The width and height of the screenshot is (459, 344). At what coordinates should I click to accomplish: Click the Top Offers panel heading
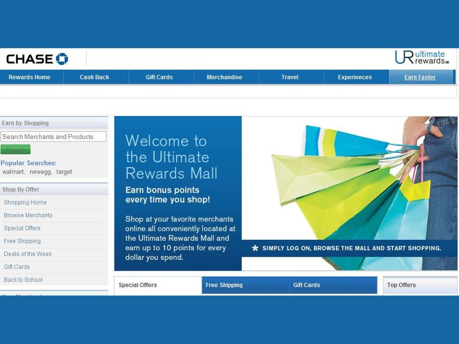(401, 285)
